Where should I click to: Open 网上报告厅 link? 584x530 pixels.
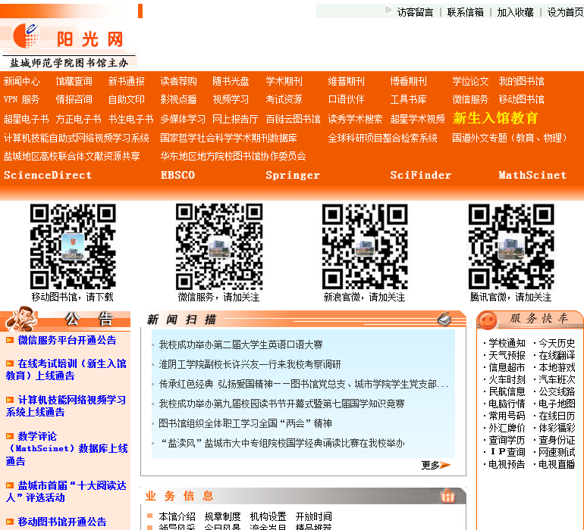click(235, 119)
